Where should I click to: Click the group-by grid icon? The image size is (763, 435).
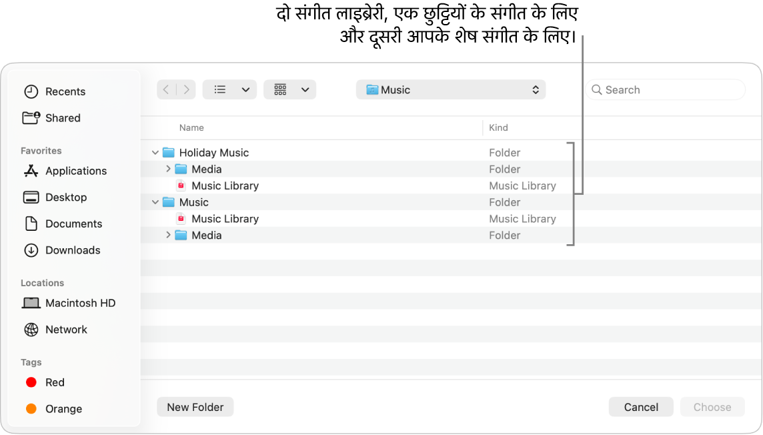click(x=280, y=89)
